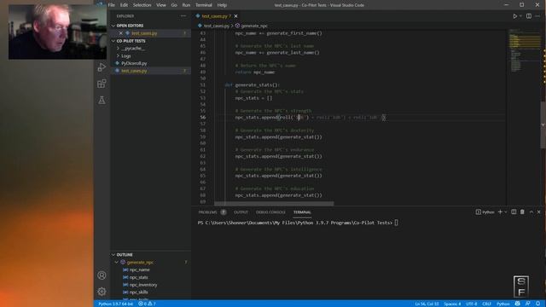This screenshot has width=546, height=307.
Task: Select npc_name in the Outline
Action: point(139,269)
